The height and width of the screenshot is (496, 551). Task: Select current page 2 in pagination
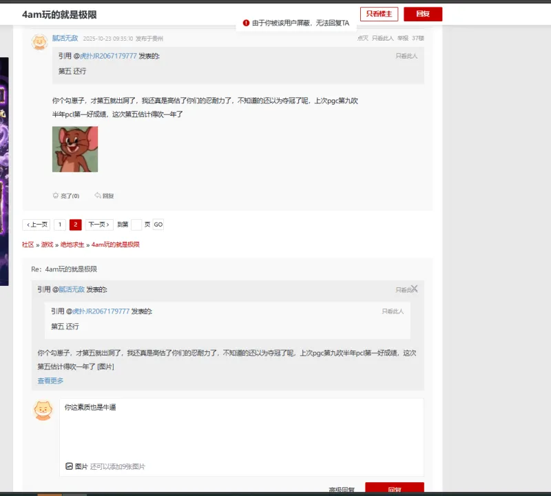pyautogui.click(x=76, y=225)
